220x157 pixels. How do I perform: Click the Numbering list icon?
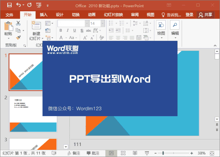coord(122,23)
